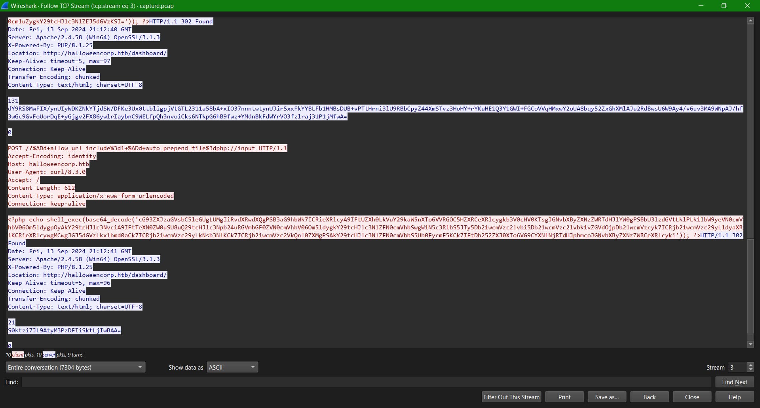The width and height of the screenshot is (760, 408).
Task: Click the scrollbar down arrow
Action: tap(750, 345)
